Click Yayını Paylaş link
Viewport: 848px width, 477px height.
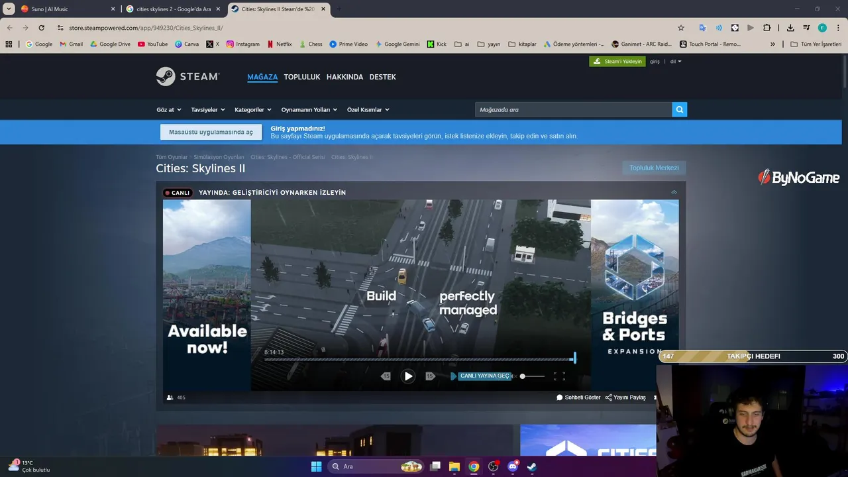pos(625,397)
